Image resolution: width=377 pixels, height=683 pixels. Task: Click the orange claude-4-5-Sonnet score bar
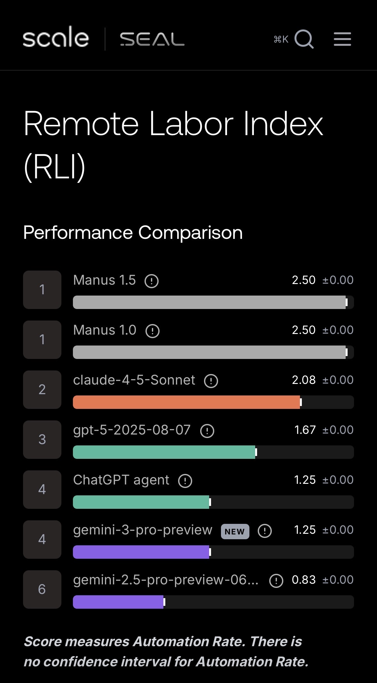(186, 402)
